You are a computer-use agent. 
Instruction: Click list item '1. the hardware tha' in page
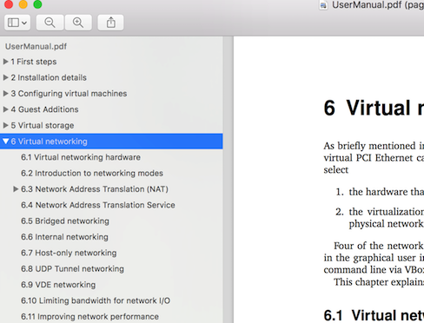tap(380, 192)
